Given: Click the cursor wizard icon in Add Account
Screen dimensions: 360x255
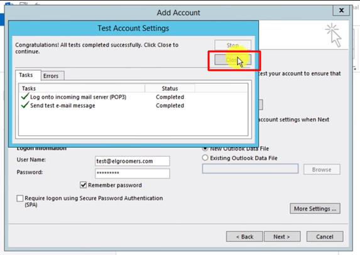Looking at the screenshot, I should coord(334,35).
